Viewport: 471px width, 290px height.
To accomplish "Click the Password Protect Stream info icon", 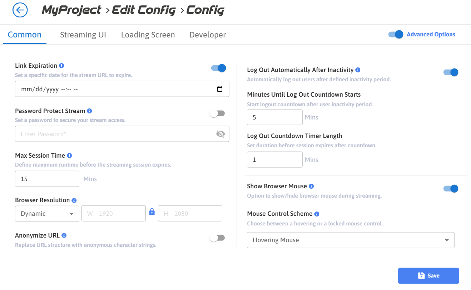I will click(x=89, y=111).
